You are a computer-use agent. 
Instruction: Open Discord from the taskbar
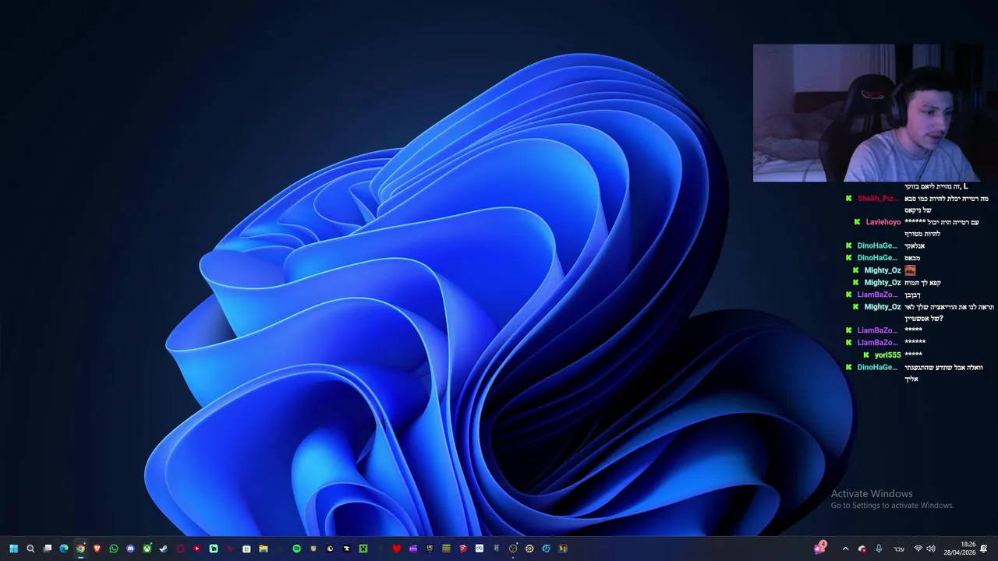pos(130,549)
